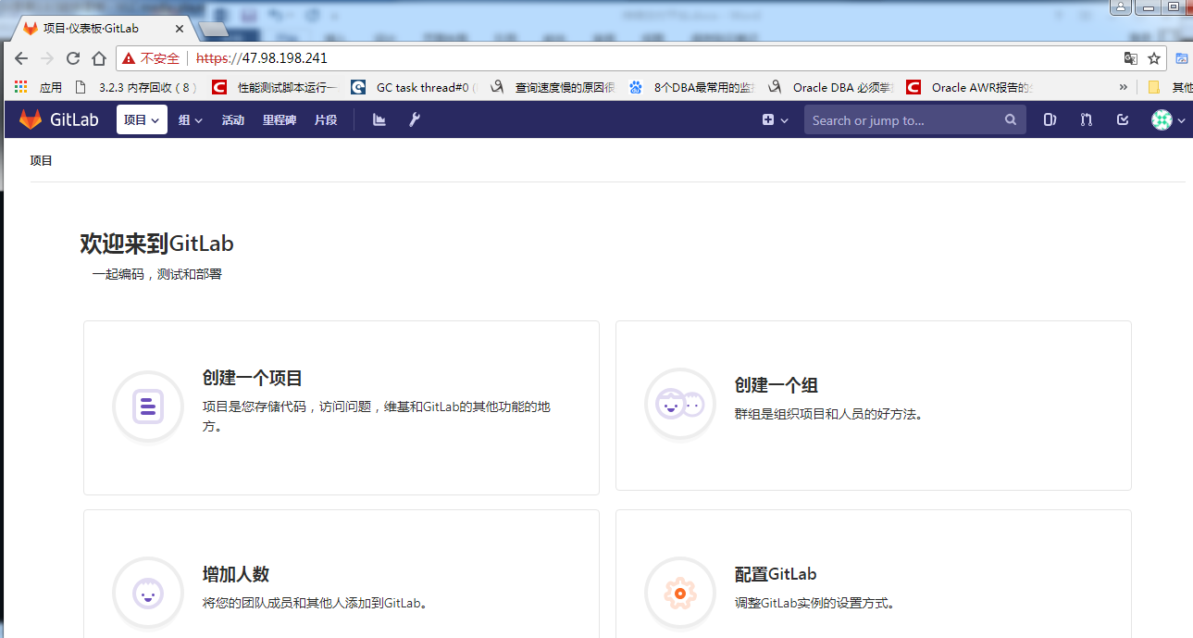The width and height of the screenshot is (1193, 638).
Task: Click the add people face icon
Action: click(x=148, y=592)
